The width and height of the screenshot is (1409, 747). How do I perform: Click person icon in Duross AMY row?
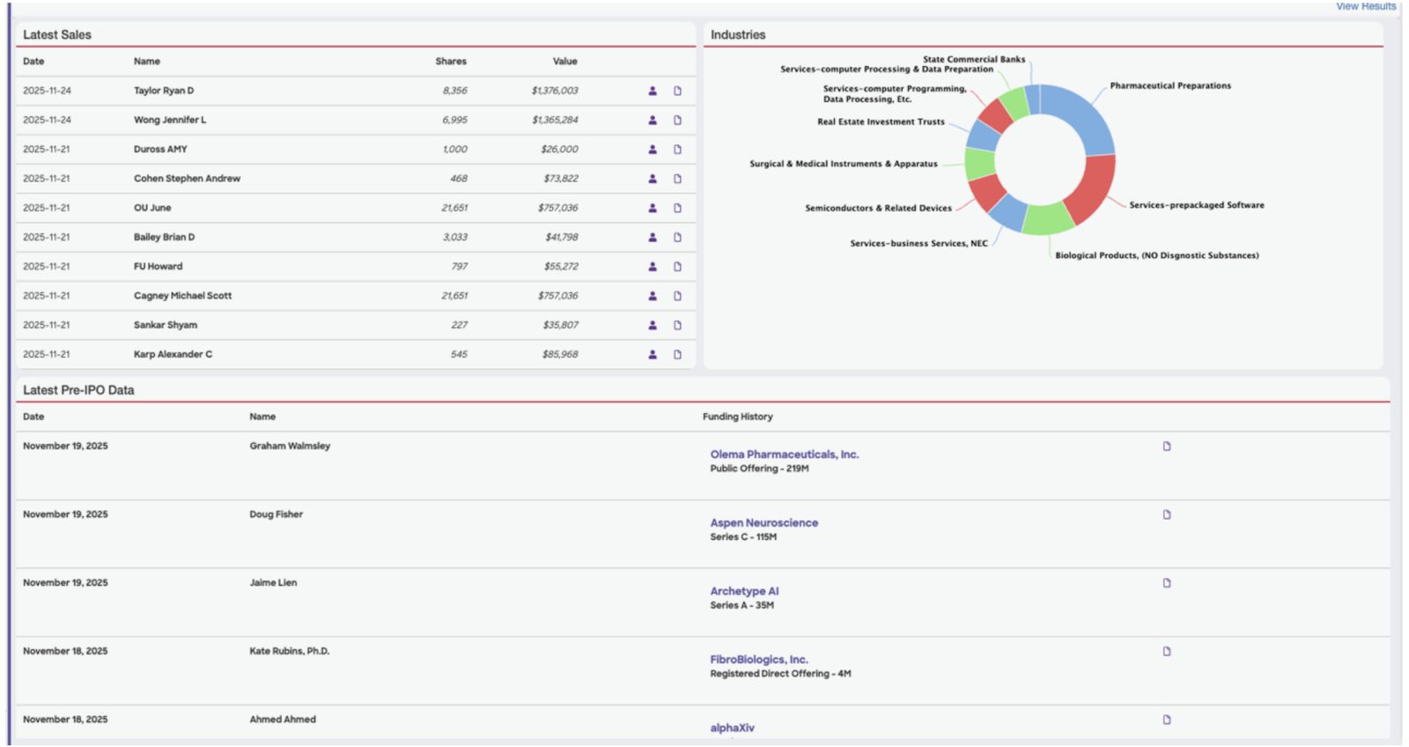(x=653, y=149)
